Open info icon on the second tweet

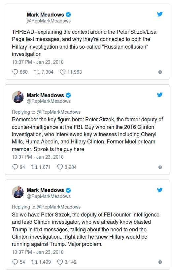[160, 167]
